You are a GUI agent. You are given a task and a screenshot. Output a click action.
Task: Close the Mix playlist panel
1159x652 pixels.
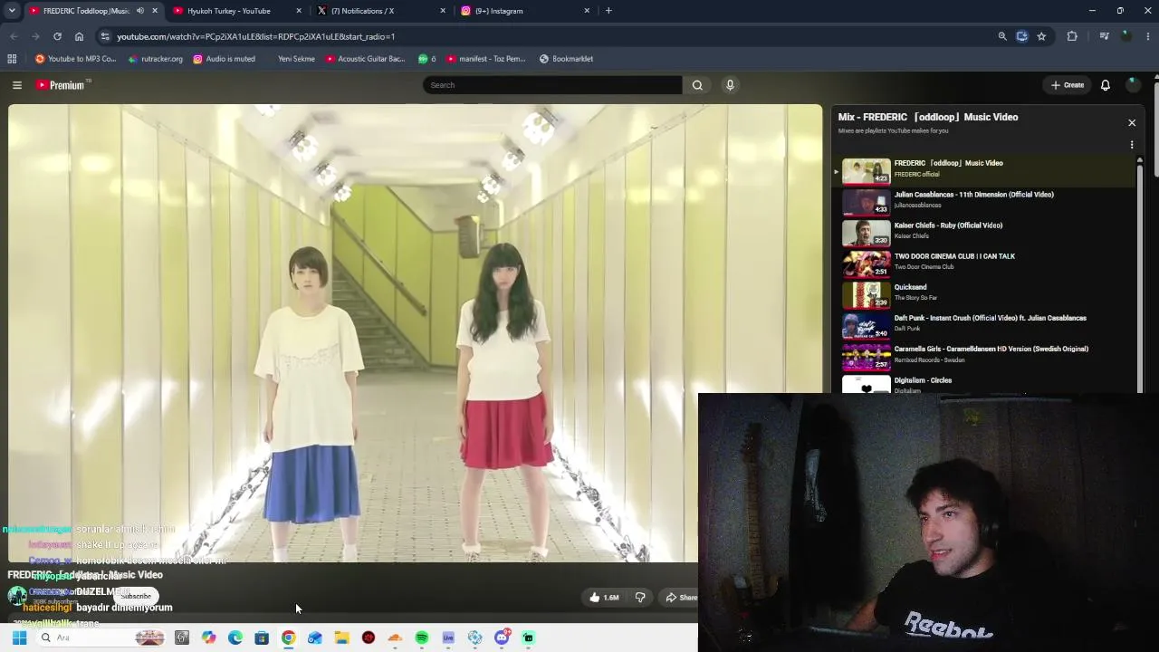coord(1132,122)
